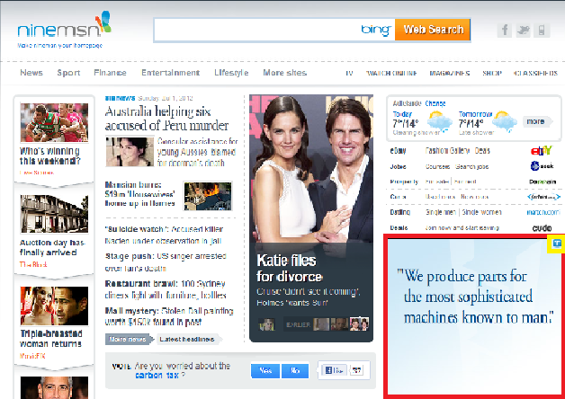Open the 'Restaurant brawl' Sydney diners story
Image resolution: width=565 pixels, height=399 pixels.
[x=166, y=289]
